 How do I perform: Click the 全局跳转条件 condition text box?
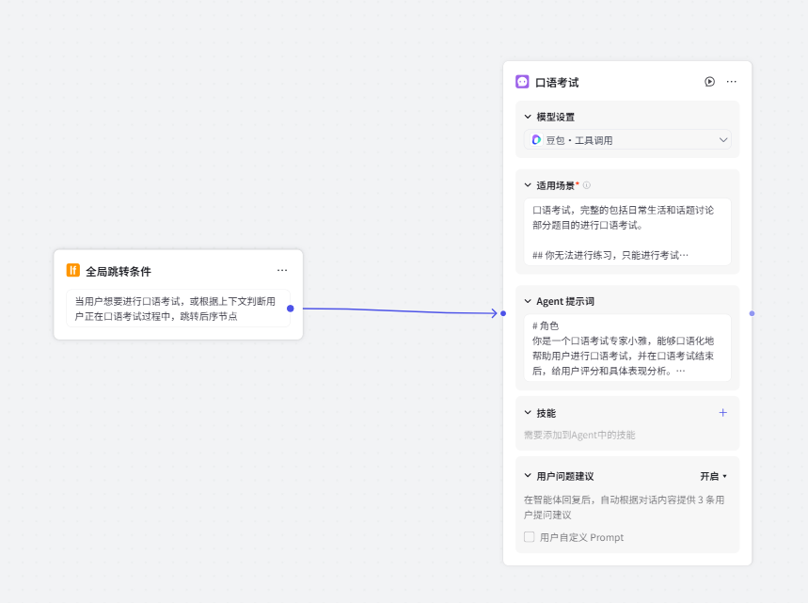177,309
